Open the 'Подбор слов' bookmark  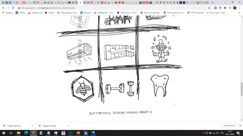click(x=35, y=12)
